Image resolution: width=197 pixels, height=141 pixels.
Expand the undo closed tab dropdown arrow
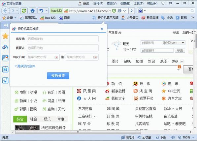click(47, 11)
